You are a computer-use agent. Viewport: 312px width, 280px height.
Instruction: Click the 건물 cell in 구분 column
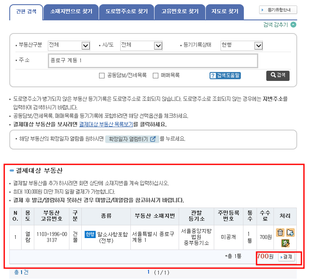(x=75, y=237)
